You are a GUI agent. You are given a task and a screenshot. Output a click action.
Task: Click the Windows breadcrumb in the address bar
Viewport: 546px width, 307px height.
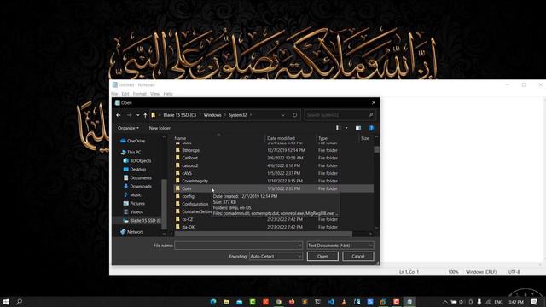(212, 115)
